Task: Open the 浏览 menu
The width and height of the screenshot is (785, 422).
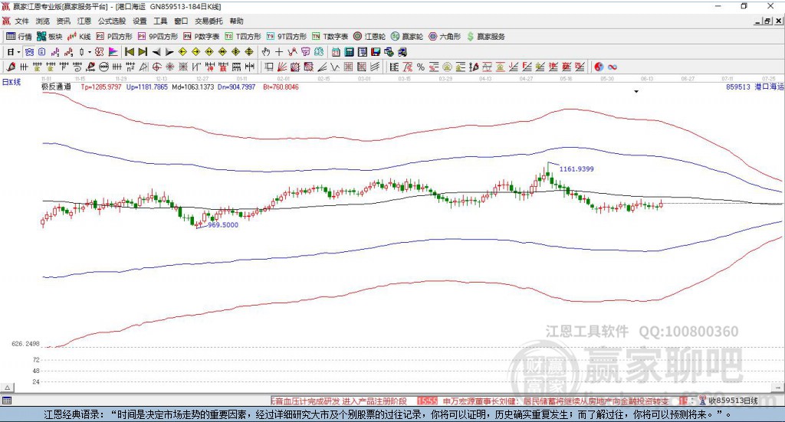Action: point(43,21)
